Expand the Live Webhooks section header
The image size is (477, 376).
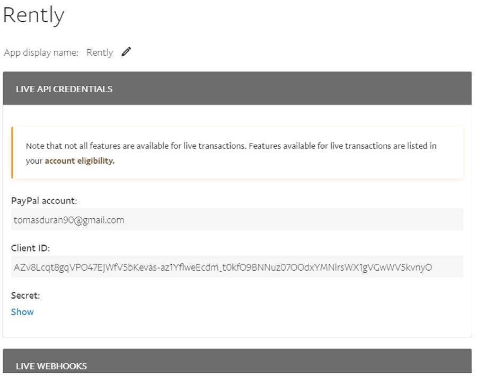(x=237, y=364)
